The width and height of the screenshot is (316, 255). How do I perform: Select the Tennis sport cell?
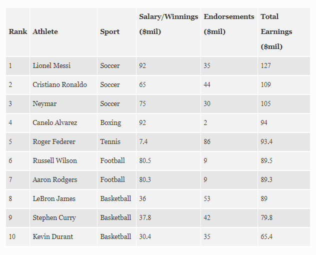coord(110,141)
